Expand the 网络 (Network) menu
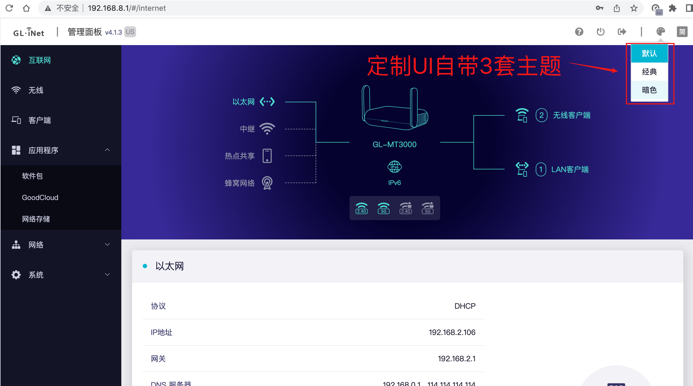This screenshot has width=693, height=386. click(107, 245)
